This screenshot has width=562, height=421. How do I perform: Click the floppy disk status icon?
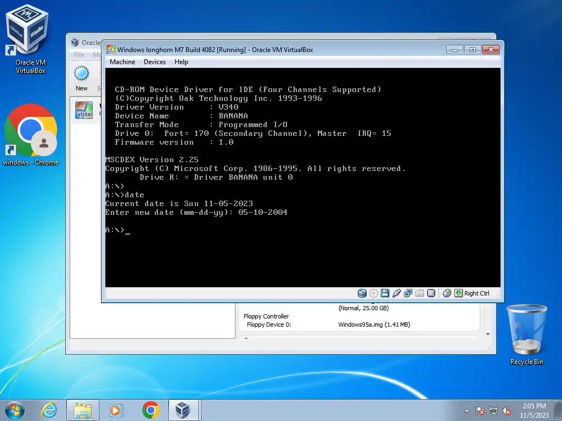385,293
